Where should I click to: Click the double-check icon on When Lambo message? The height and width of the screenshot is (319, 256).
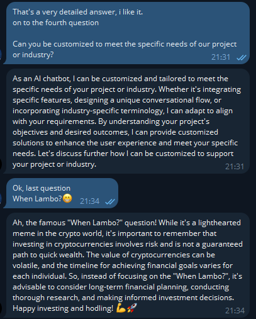[x=110, y=201]
